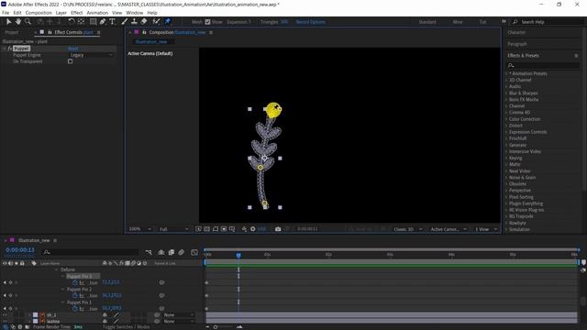The height and width of the screenshot is (330, 587).
Task: Select the Brush tool
Action: [x=125, y=22]
